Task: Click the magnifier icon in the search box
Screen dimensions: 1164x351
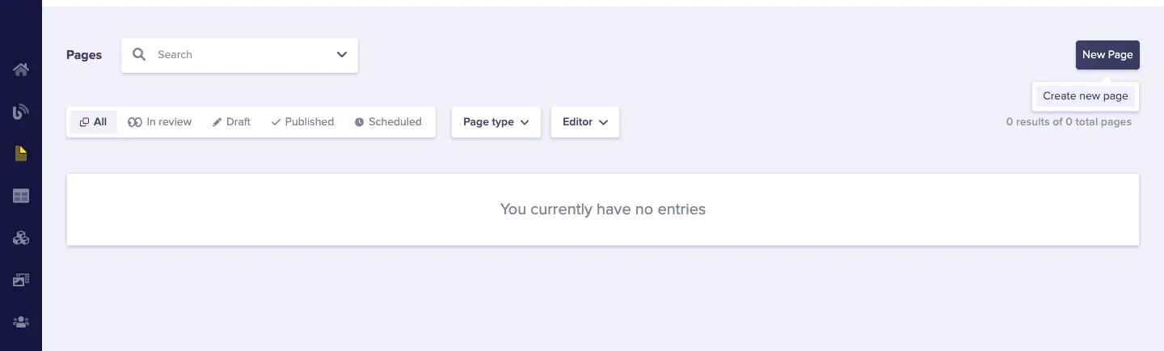Action: [139, 54]
